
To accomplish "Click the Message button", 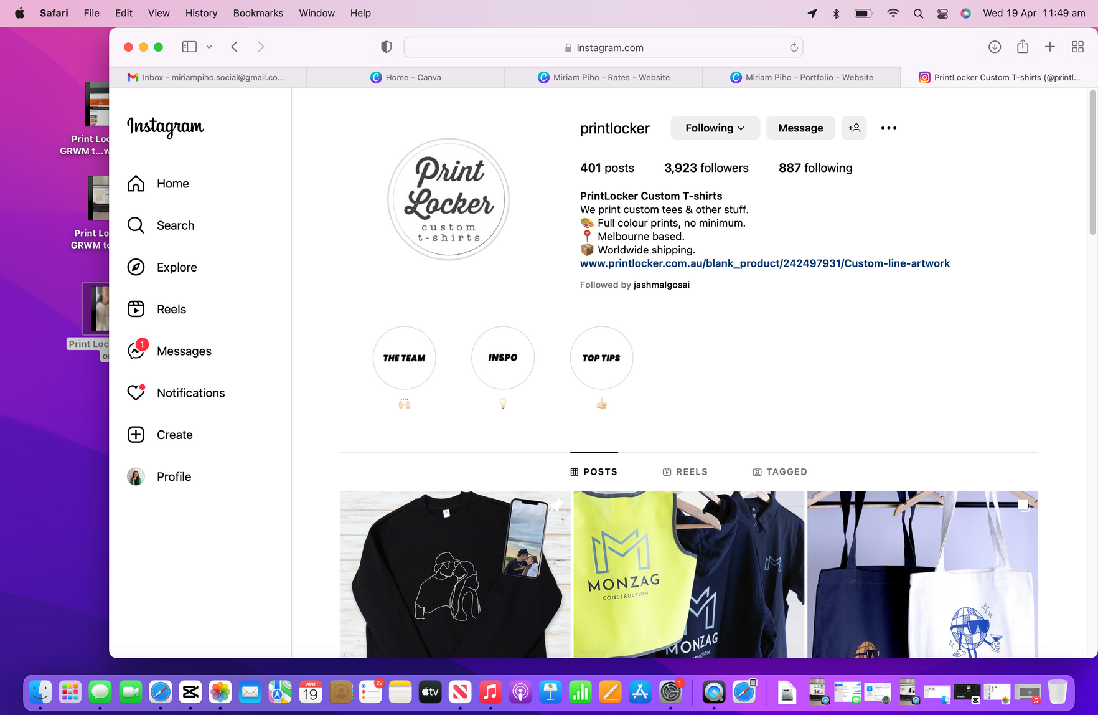I will (x=800, y=128).
